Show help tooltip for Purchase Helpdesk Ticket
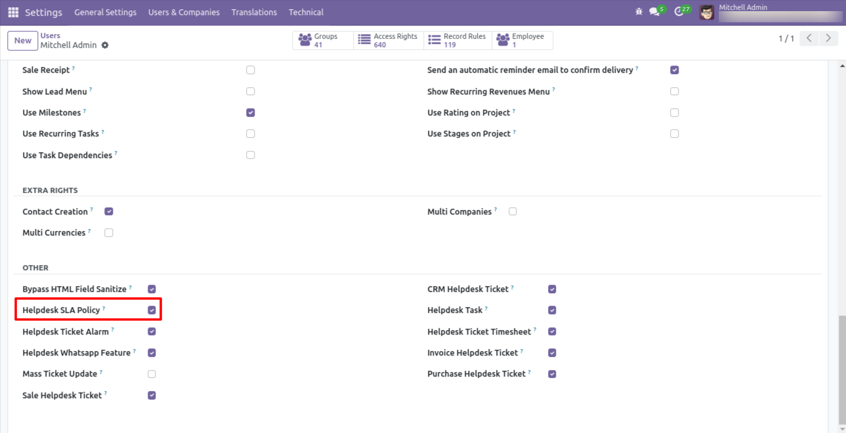846x433 pixels. tap(530, 371)
